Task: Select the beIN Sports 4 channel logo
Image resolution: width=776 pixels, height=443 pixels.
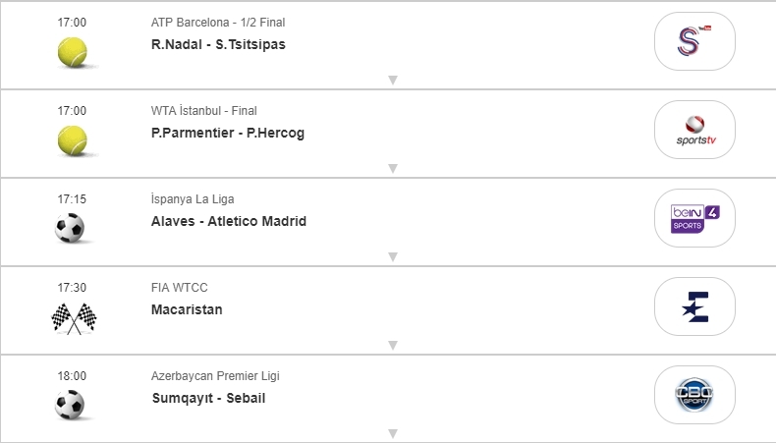Action: point(694,218)
